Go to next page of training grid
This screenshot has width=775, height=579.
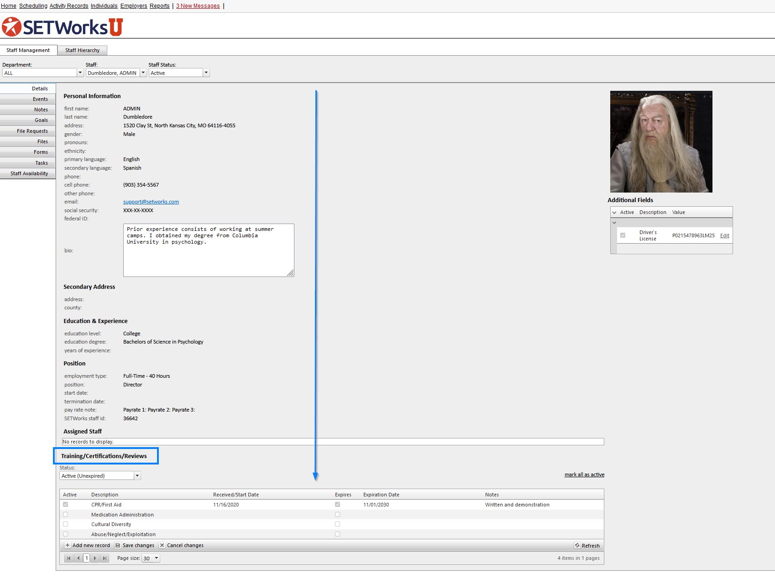tap(95, 558)
